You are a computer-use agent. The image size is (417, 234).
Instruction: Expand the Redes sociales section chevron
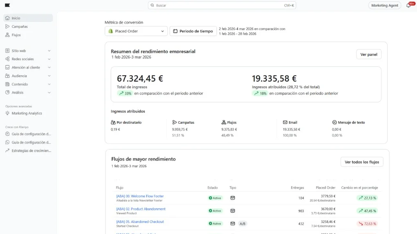49,59
